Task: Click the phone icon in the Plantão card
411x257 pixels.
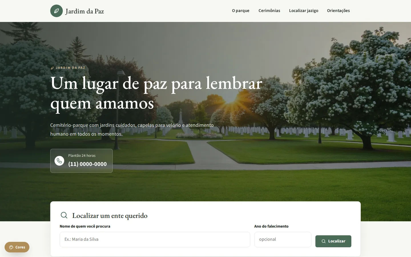Action: [x=59, y=161]
